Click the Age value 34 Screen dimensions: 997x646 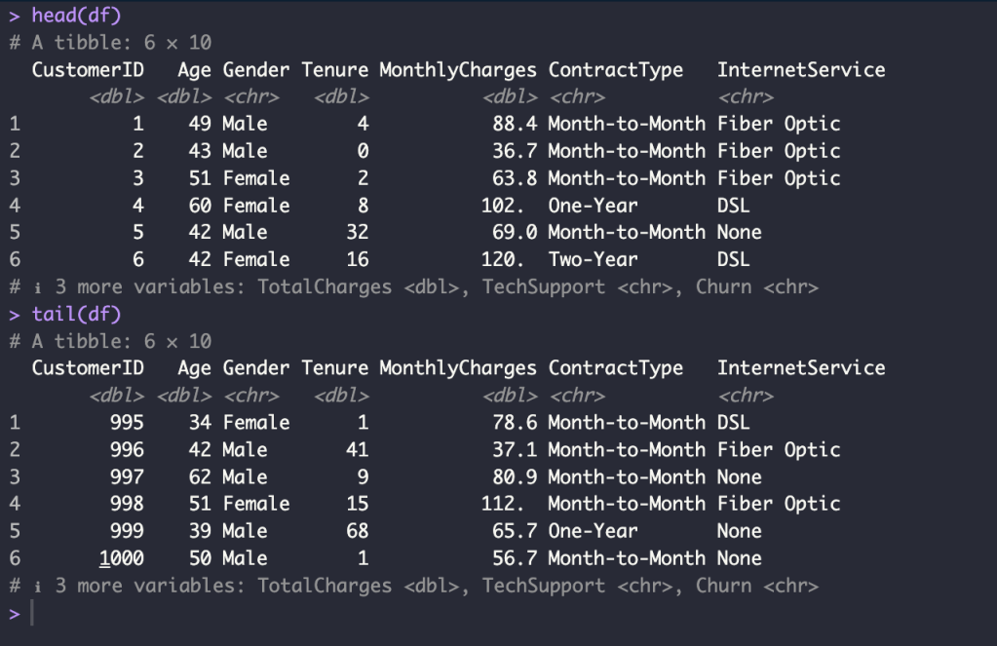coord(200,422)
